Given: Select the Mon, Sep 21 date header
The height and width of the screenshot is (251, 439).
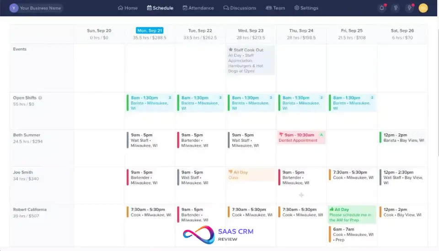Looking at the screenshot, I should pos(150,31).
